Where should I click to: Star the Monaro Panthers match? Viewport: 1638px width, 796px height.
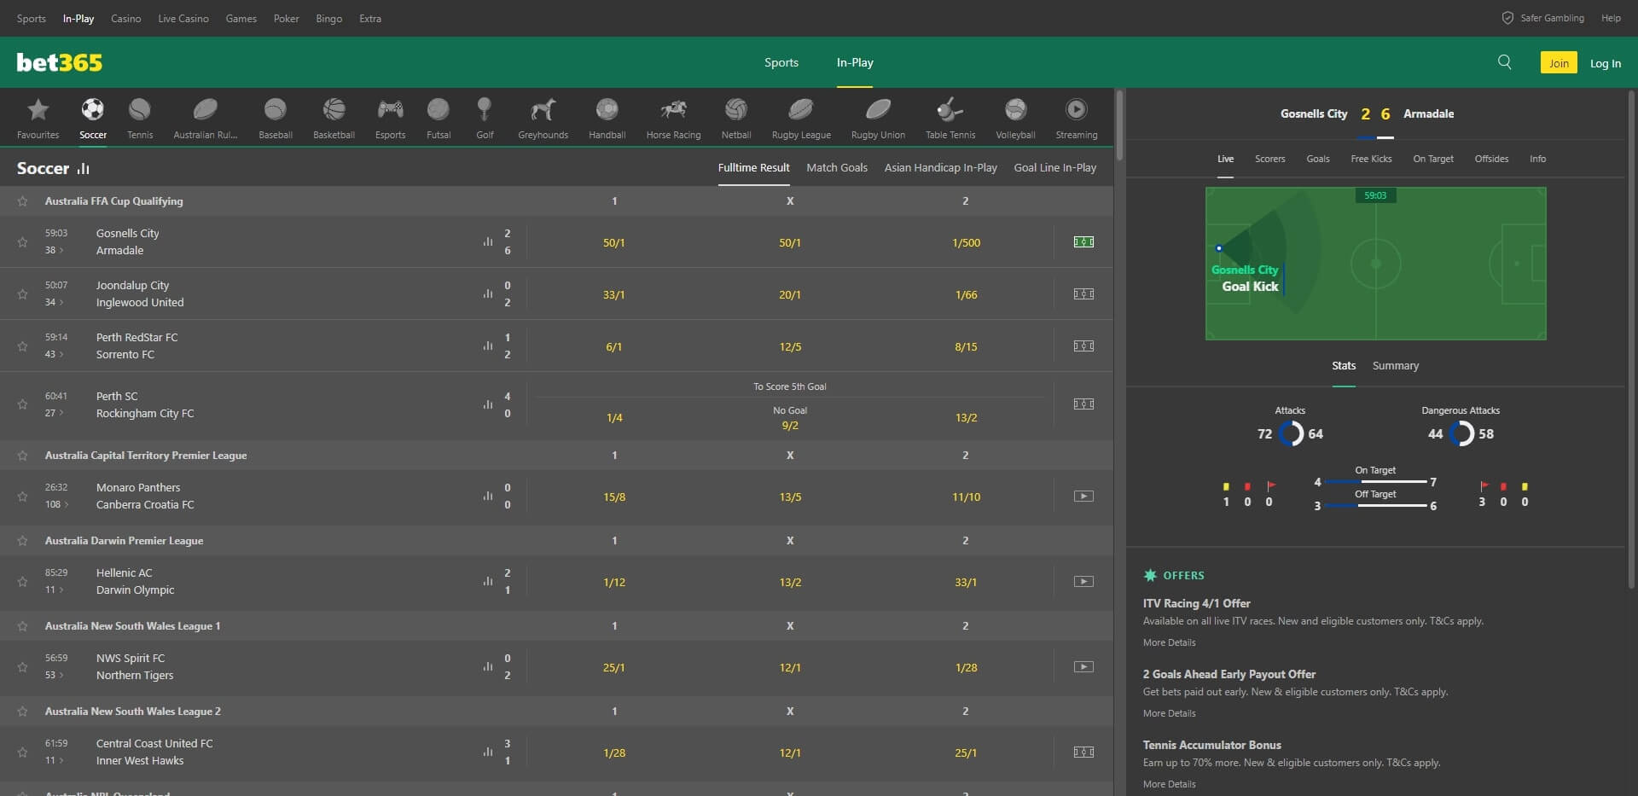point(22,496)
